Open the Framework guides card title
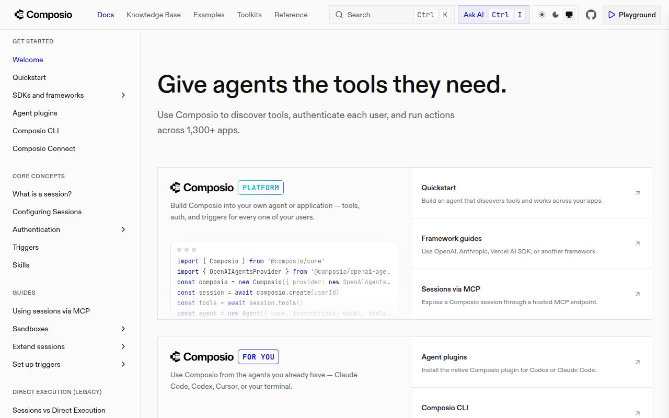The image size is (669, 418). (x=452, y=238)
